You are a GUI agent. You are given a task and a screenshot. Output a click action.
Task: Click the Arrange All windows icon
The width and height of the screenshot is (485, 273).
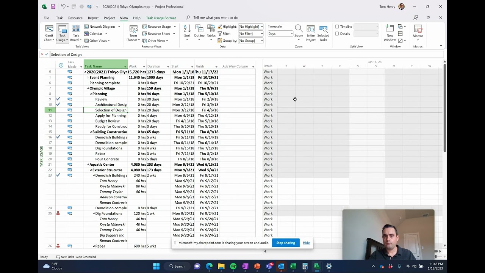click(401, 34)
